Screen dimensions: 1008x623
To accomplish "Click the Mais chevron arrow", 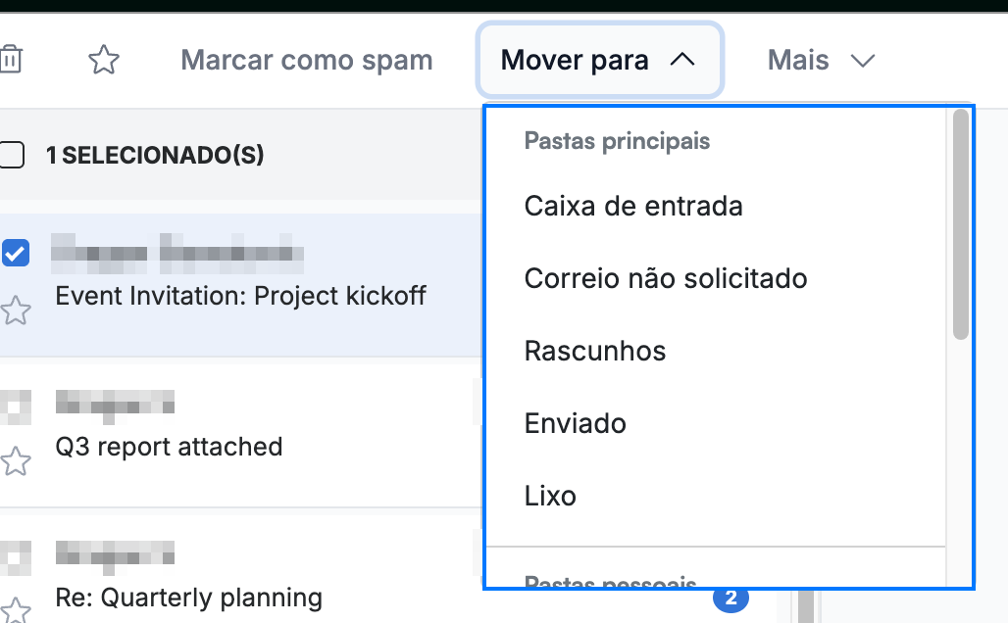I will 863,61.
